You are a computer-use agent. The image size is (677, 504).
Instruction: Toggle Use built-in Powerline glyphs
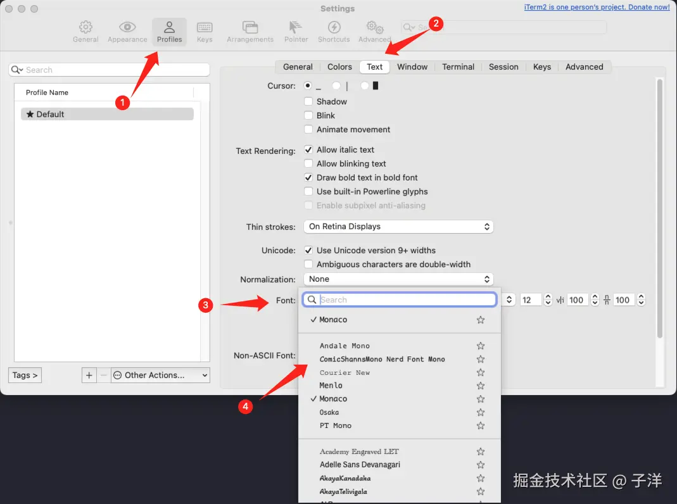(308, 191)
